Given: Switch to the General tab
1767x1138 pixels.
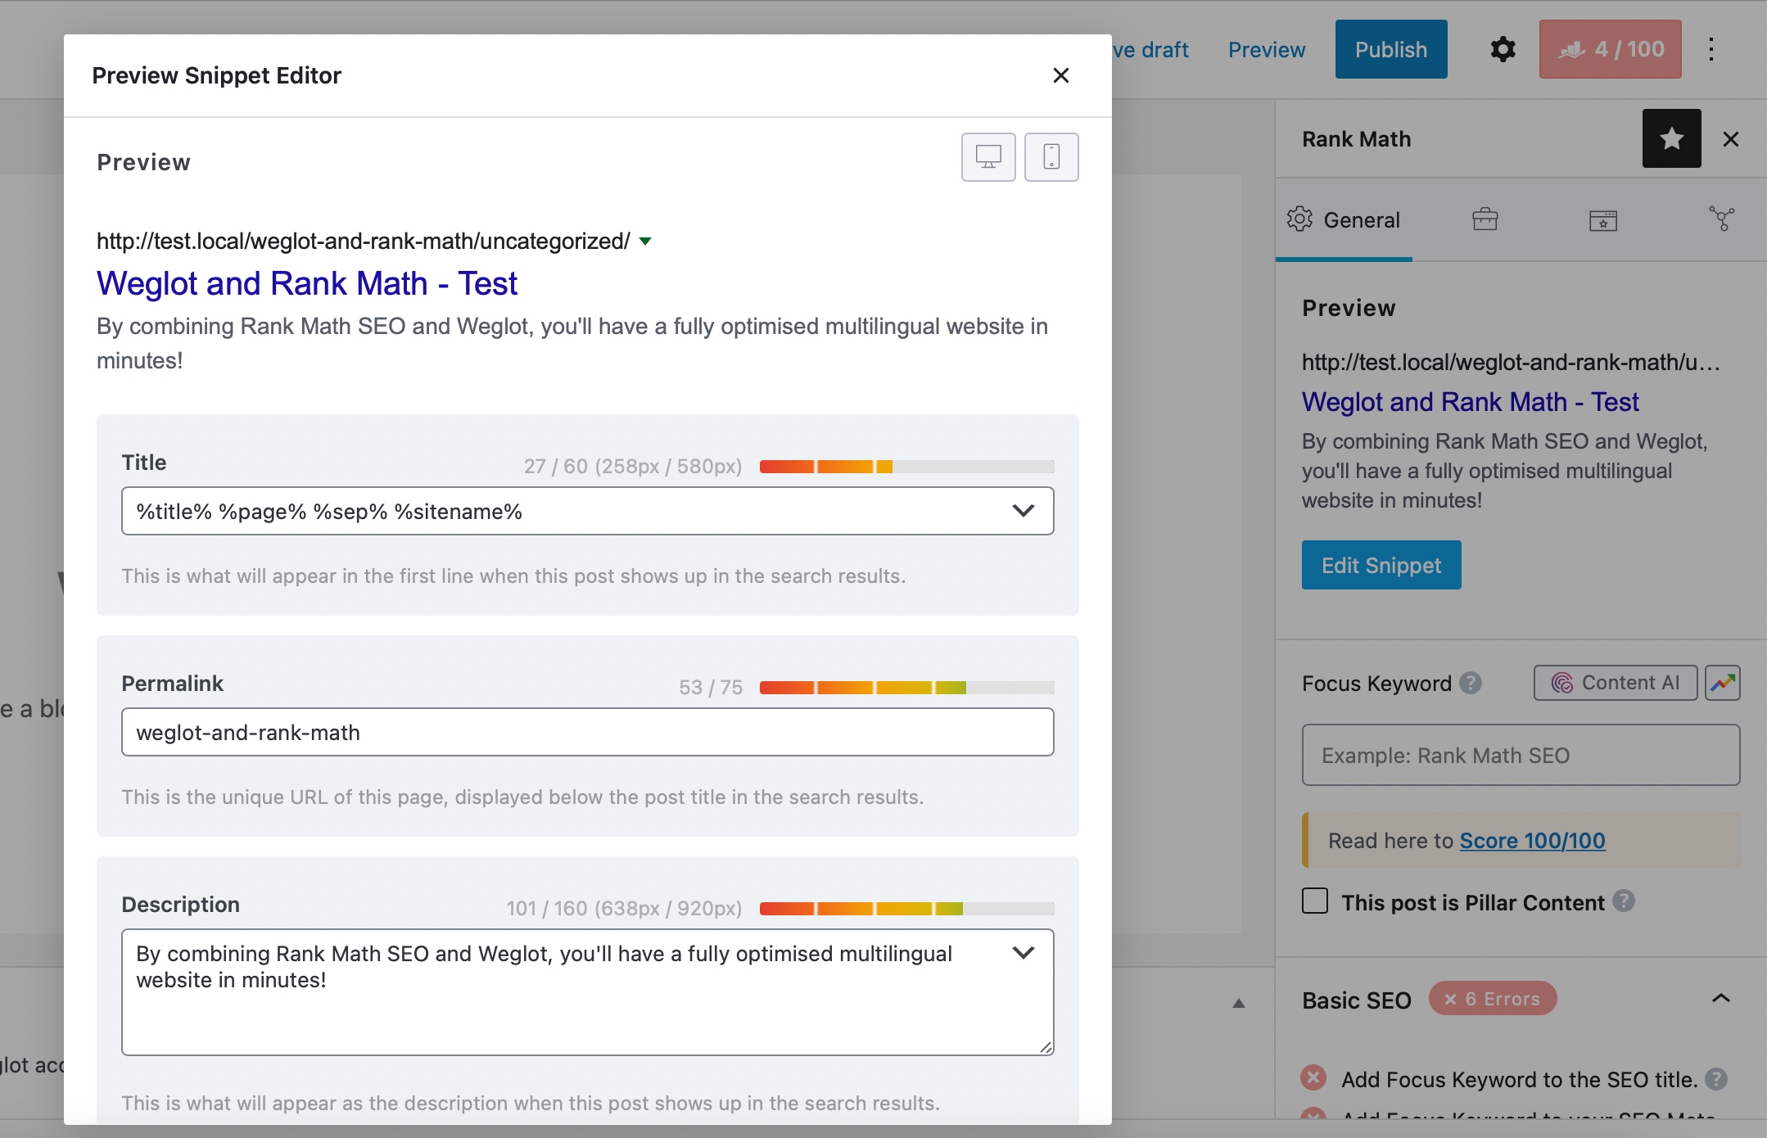Looking at the screenshot, I should [1343, 219].
